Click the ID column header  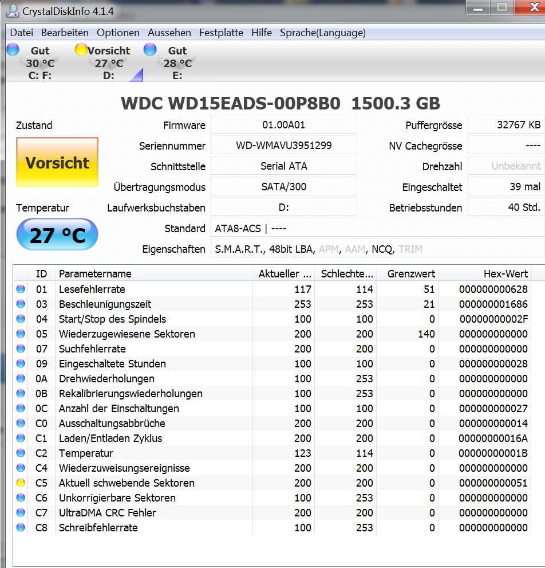41,274
